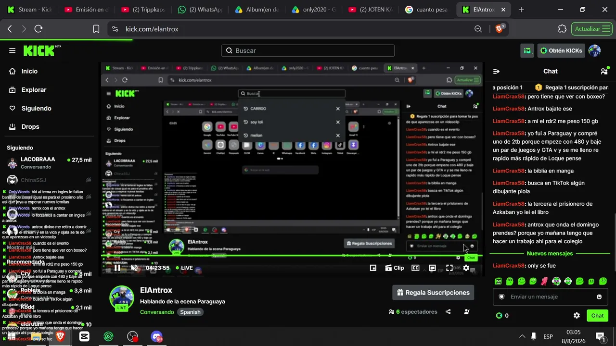Switch to the Trippkaos YouTube tab

[x=143, y=10]
